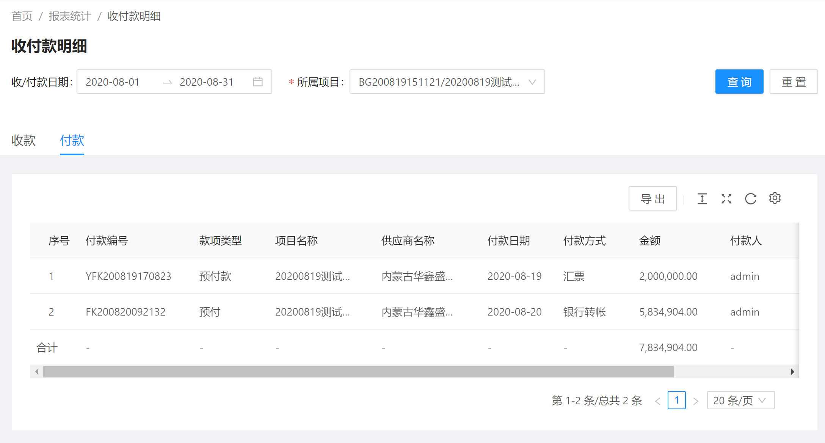The image size is (825, 443).
Task: Click the next page arrow
Action: coord(696,401)
